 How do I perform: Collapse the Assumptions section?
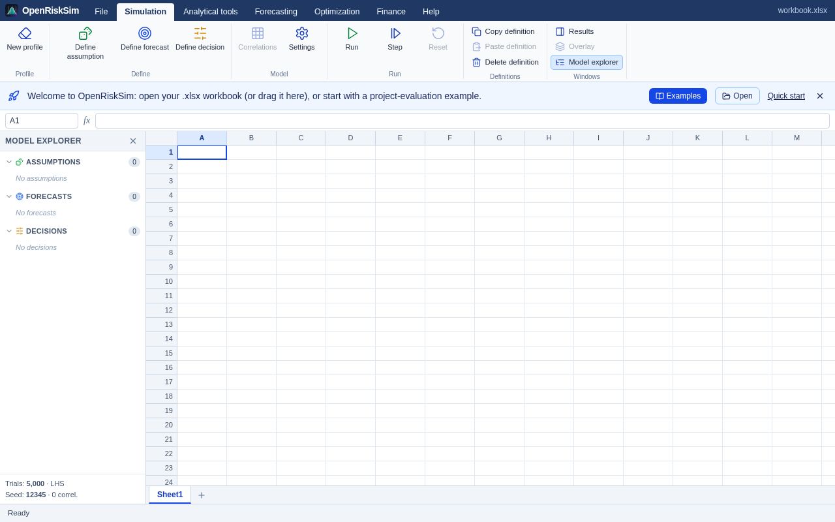pos(9,162)
